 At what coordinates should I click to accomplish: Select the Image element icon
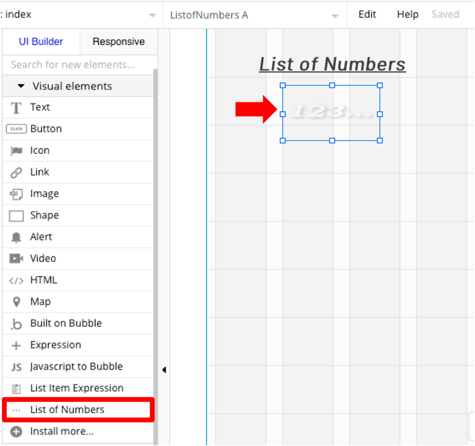16,194
